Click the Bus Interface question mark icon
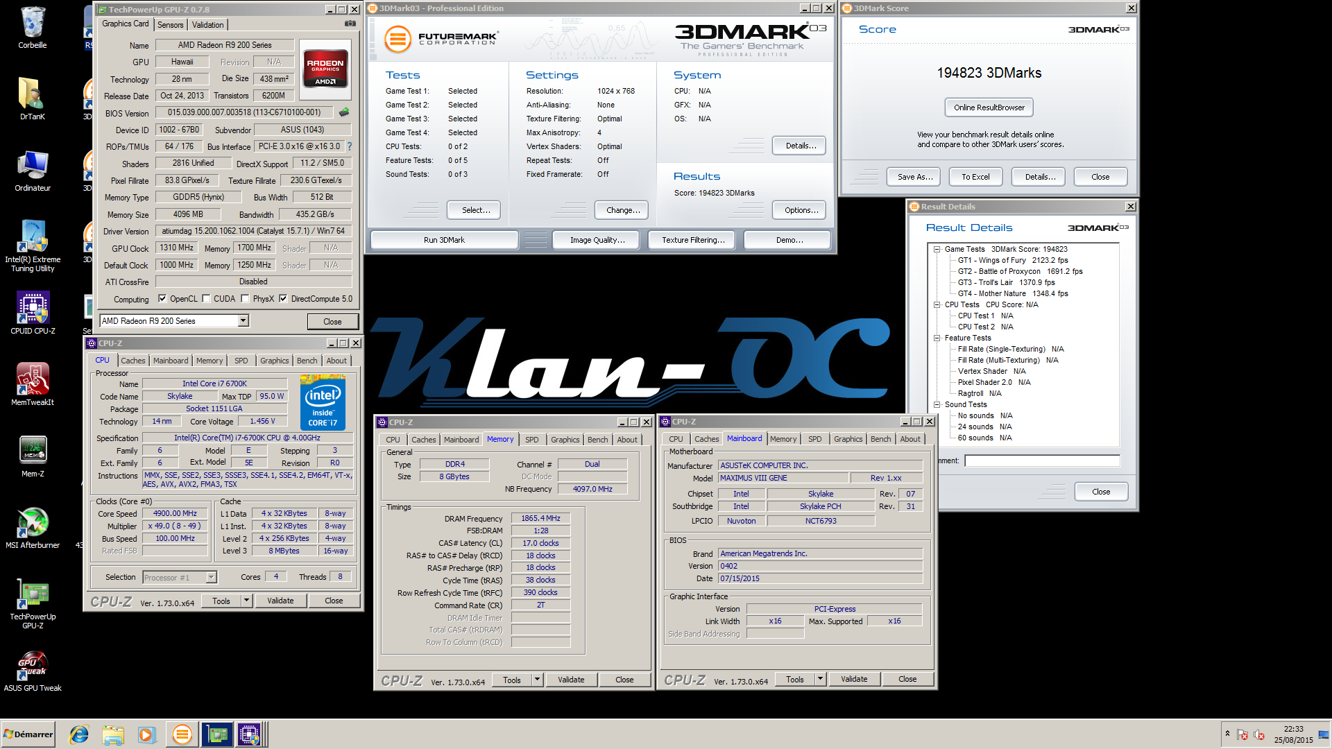 click(x=350, y=146)
